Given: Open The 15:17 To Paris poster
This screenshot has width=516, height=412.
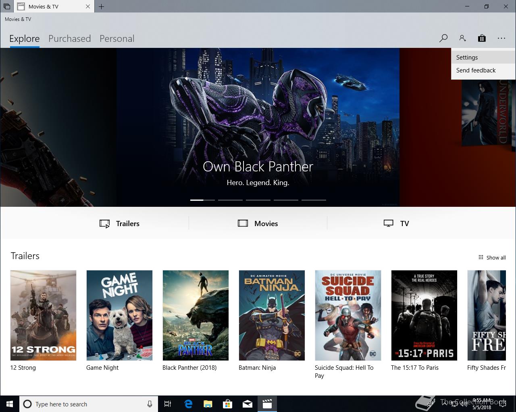Looking at the screenshot, I should (424, 315).
